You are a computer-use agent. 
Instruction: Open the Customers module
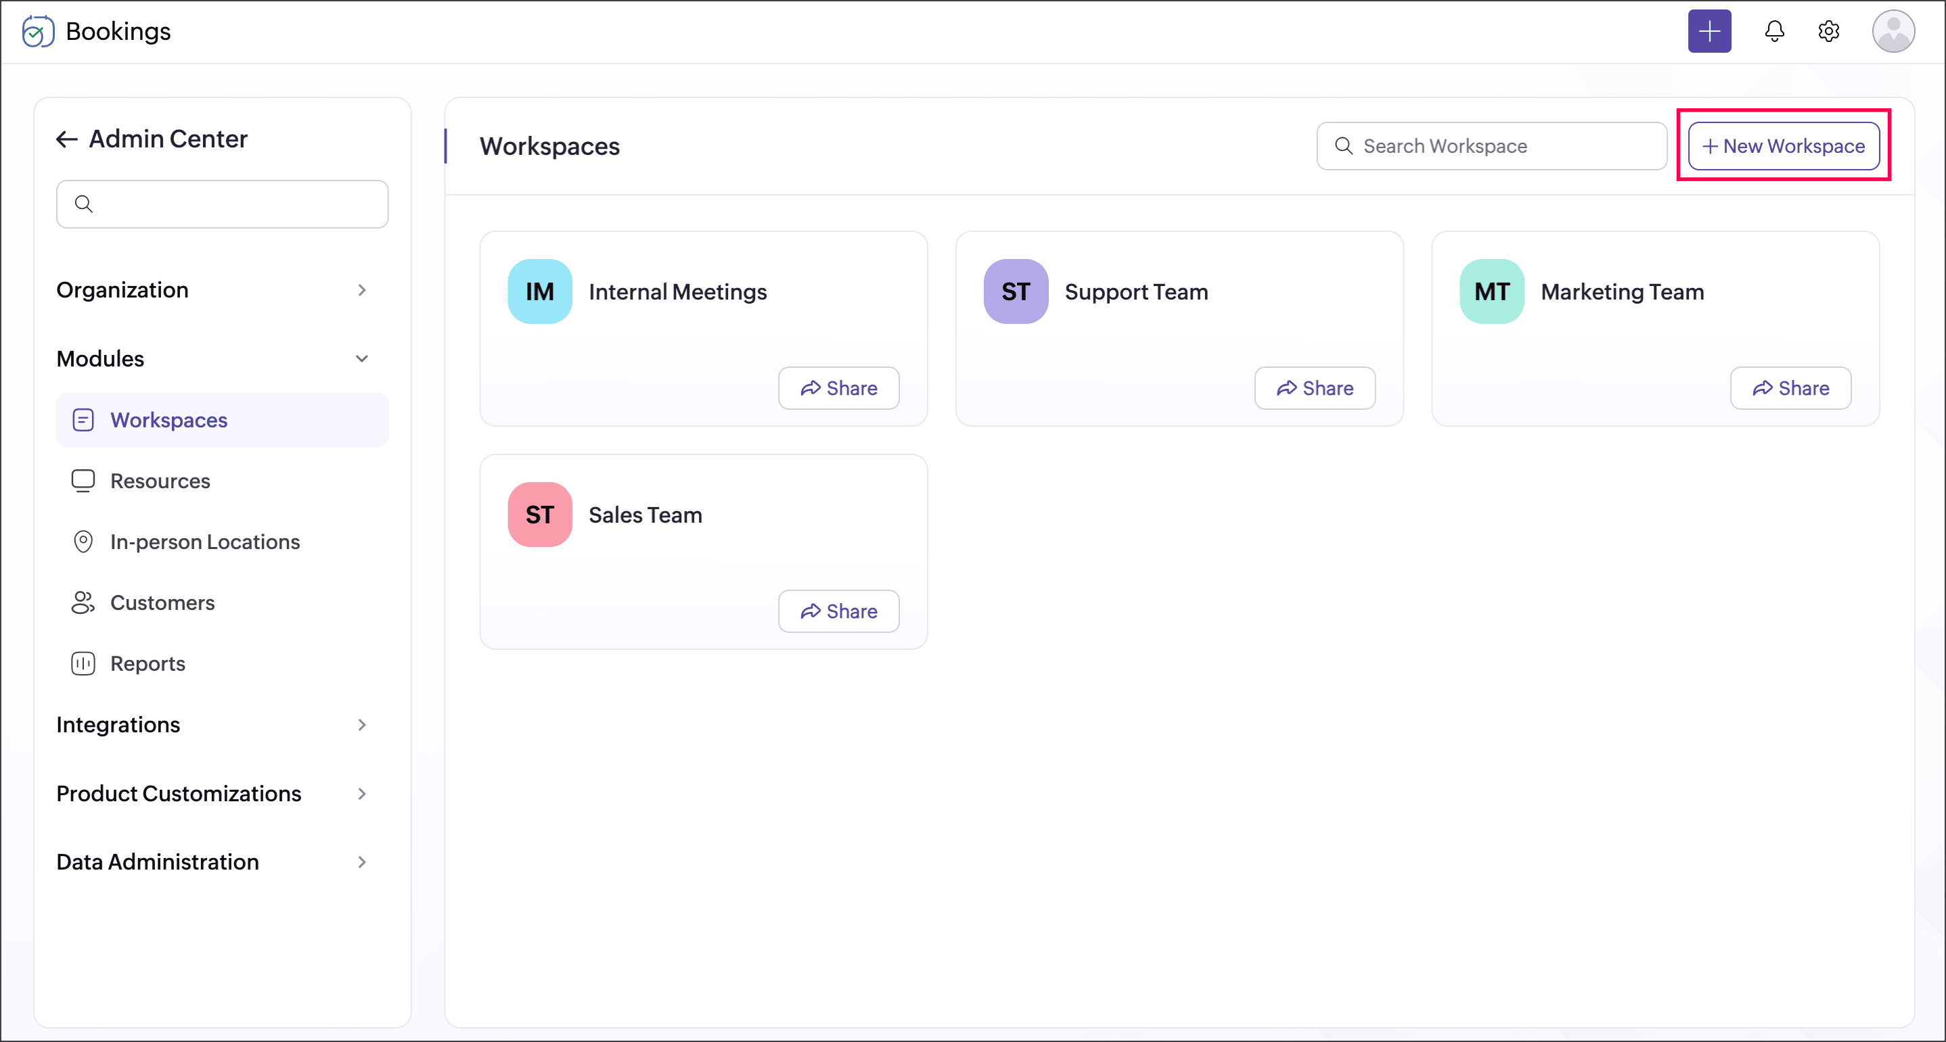(162, 602)
